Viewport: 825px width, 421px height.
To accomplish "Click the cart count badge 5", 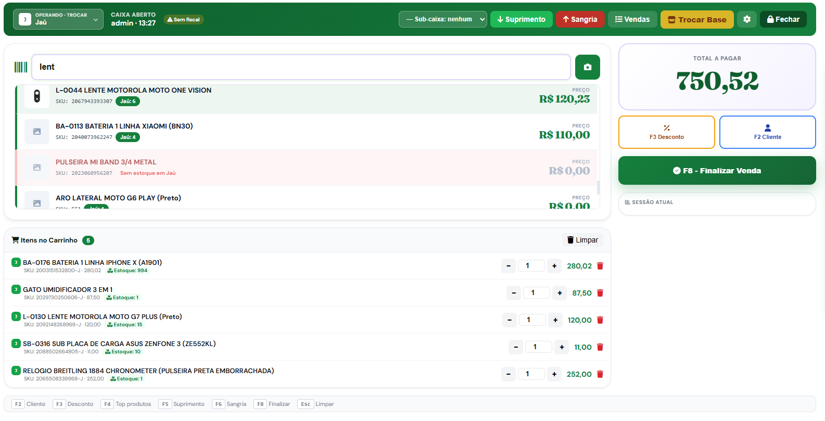I will [x=88, y=240].
